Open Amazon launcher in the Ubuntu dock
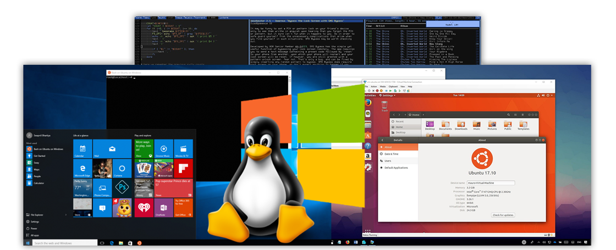The width and height of the screenshot is (616, 250). 368,156
